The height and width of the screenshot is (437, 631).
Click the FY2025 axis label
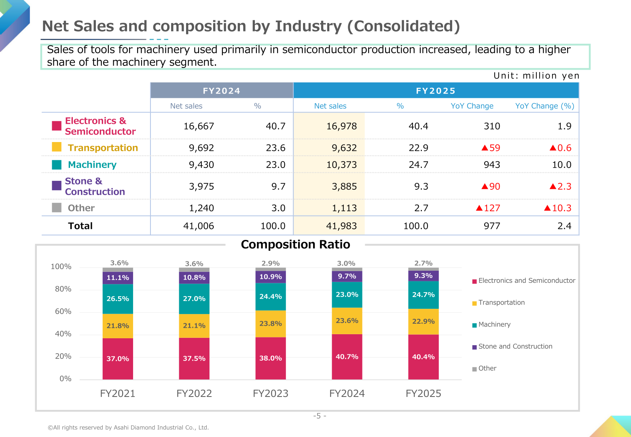[423, 393]
